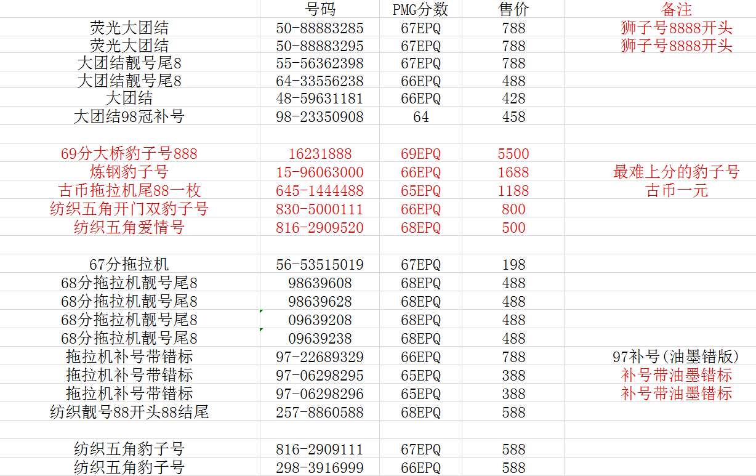The image size is (756, 476).
Task: Select price 588 in 257-8860588 row
Action: (x=513, y=412)
